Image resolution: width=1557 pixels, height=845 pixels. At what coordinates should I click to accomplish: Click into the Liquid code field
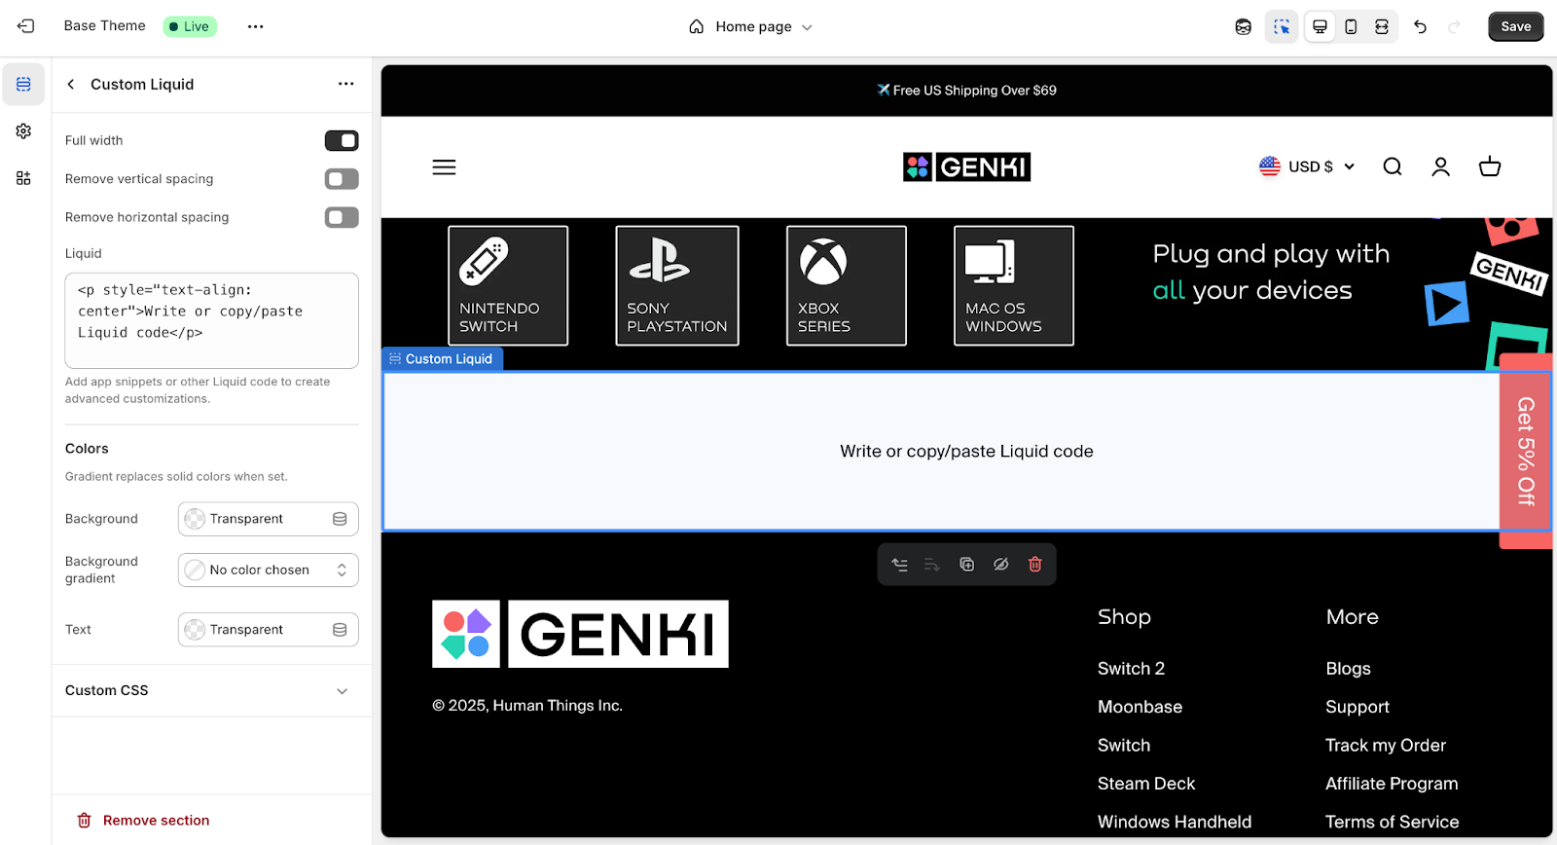211,320
